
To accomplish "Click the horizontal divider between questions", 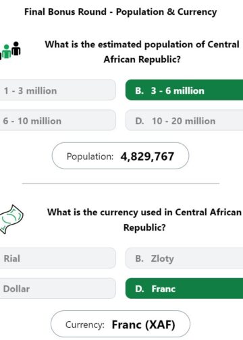I will [x=121, y=183].
